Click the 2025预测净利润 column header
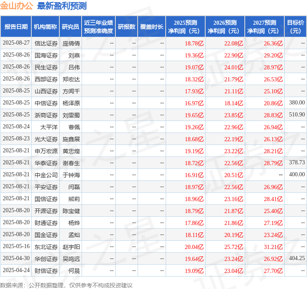Image resolution: width=307 pixels, height=289 pixels. point(185,27)
